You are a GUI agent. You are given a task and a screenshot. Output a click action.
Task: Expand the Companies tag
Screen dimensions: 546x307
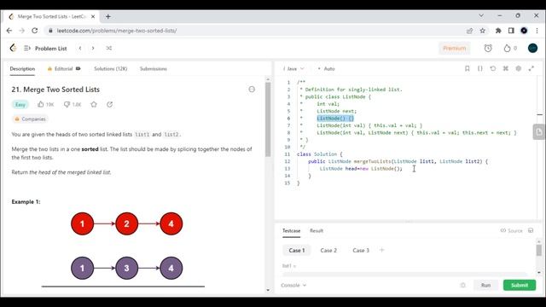(x=31, y=119)
